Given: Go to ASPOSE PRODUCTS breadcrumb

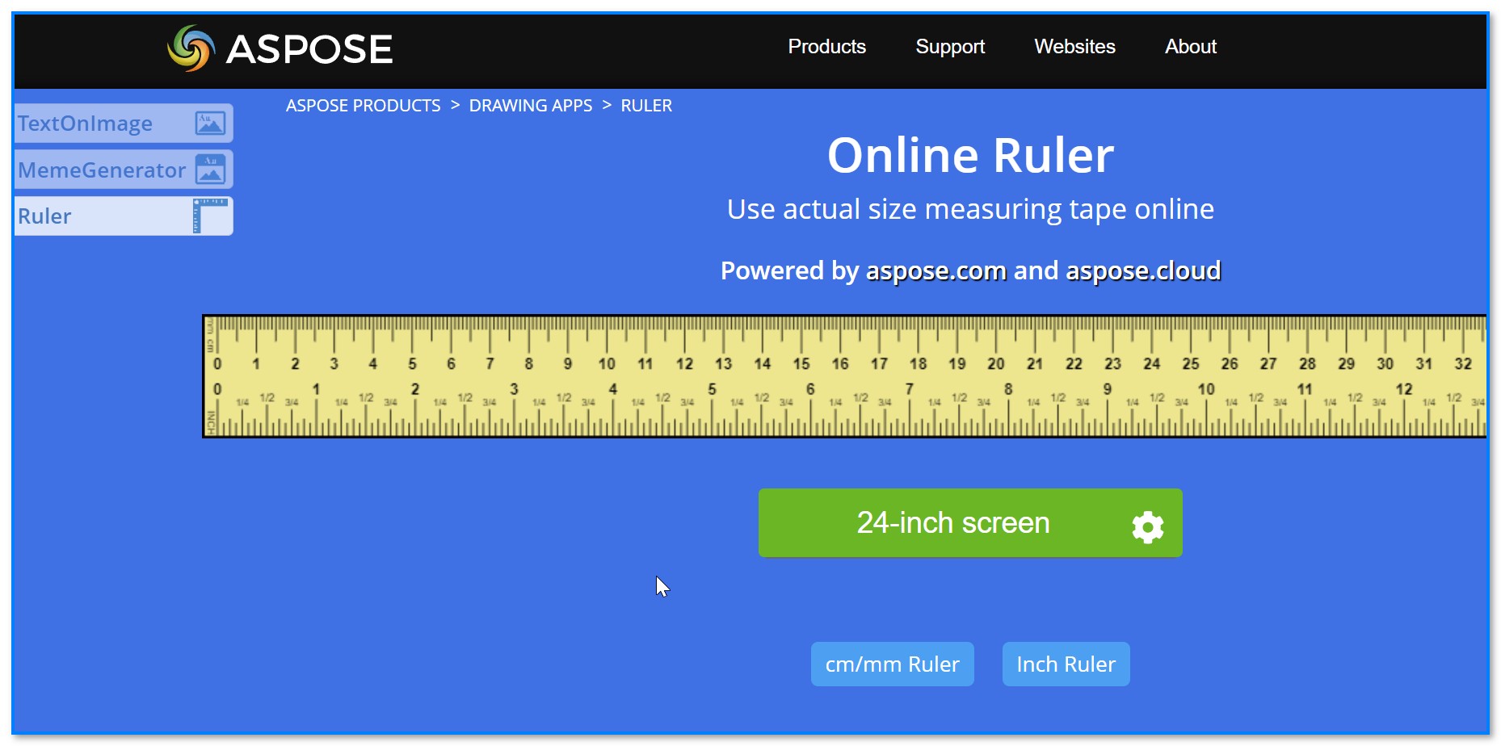Looking at the screenshot, I should (x=363, y=106).
